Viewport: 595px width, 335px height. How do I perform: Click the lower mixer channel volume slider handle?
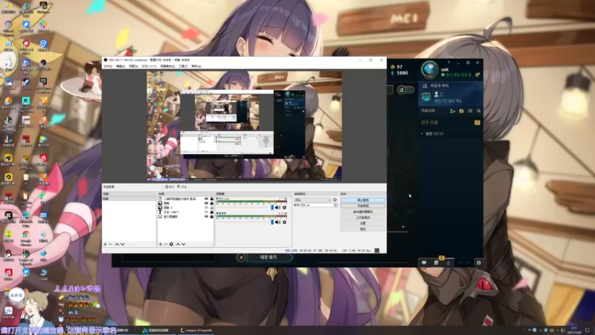coord(272,222)
